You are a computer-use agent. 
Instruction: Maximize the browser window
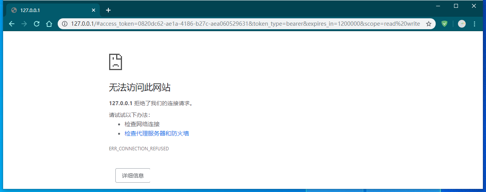click(456, 6)
